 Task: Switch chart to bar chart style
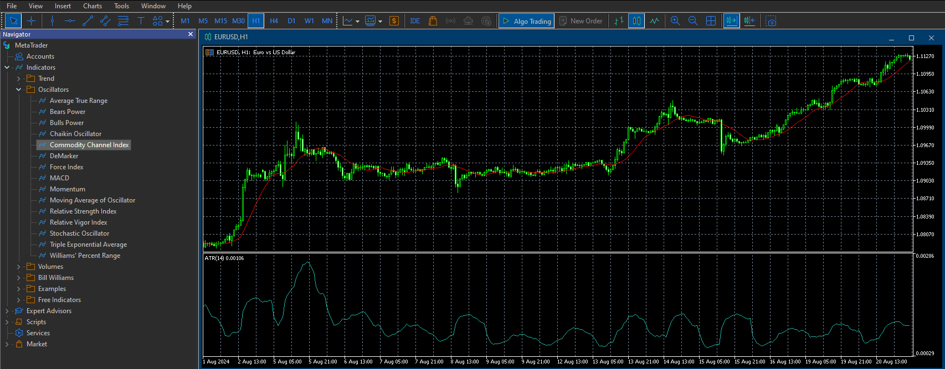tap(619, 21)
